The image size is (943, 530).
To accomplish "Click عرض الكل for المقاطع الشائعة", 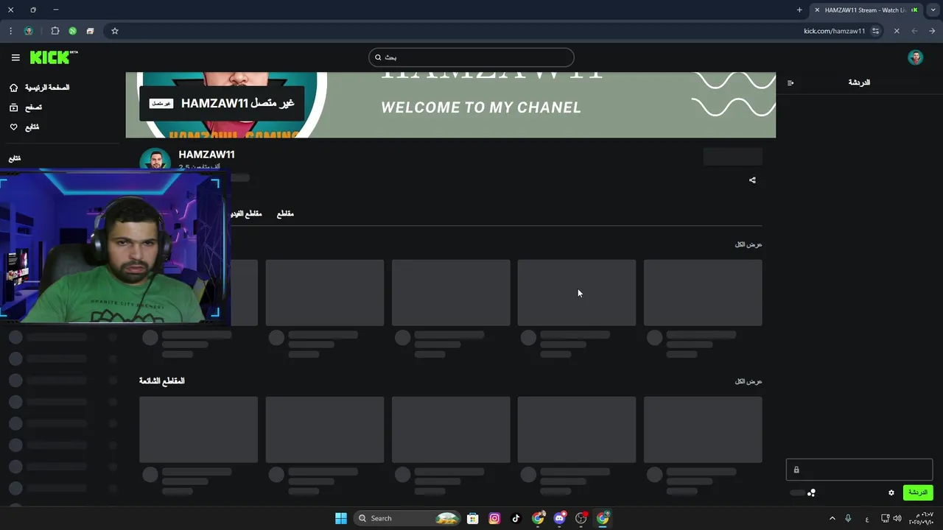I will point(749,381).
